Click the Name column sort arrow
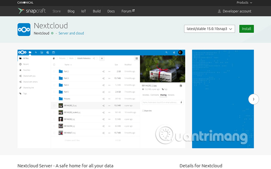 click(x=71, y=65)
